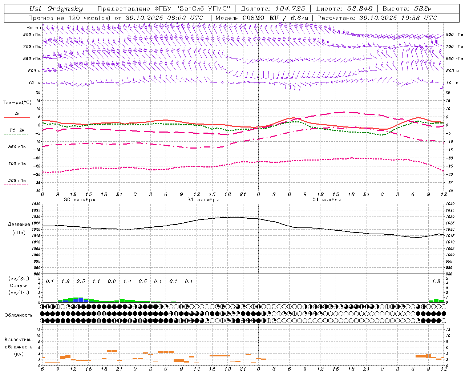Click the '(мм/3ч.)' precipitation unit label
465x372 pixels.
click(19, 279)
